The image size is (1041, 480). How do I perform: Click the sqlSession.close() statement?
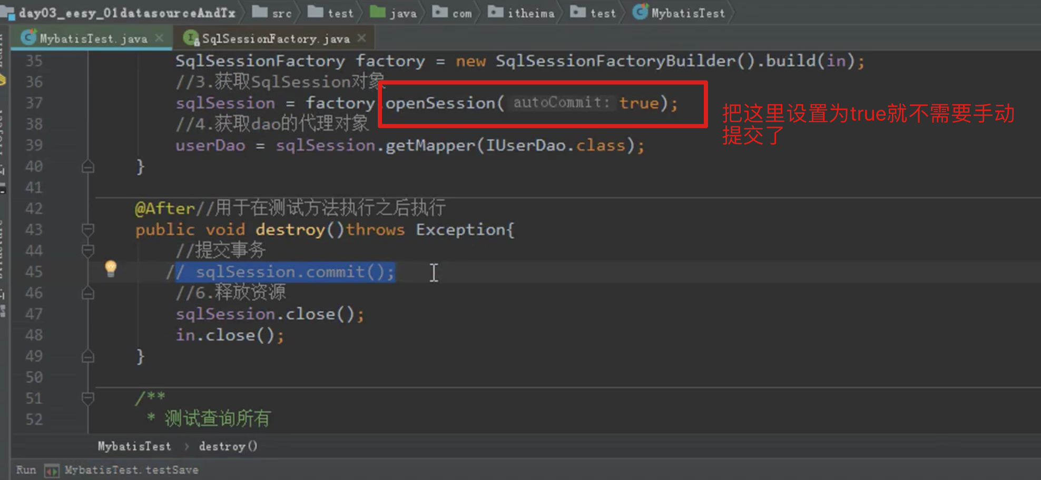point(270,314)
